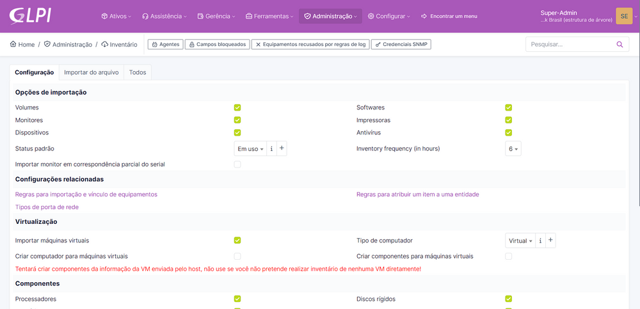Click the Pesquisar search field

(x=570, y=45)
